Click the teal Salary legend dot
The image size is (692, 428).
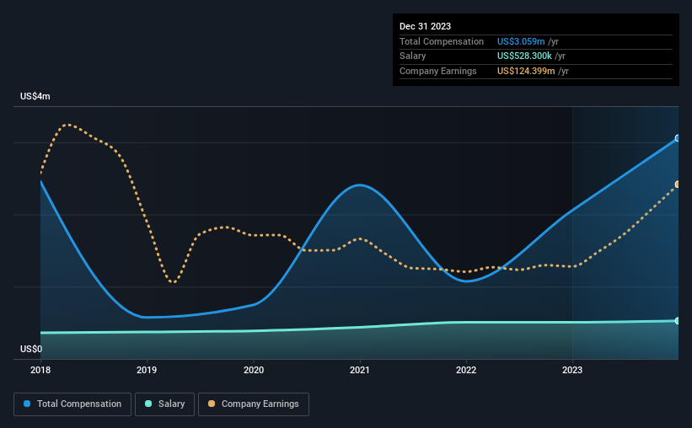148,404
